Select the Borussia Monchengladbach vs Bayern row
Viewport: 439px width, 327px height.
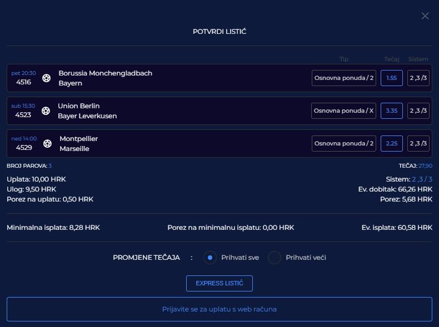(x=219, y=78)
